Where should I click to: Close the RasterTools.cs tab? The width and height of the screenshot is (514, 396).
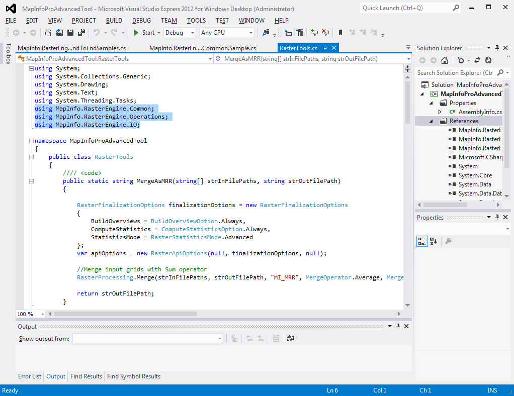click(x=334, y=48)
